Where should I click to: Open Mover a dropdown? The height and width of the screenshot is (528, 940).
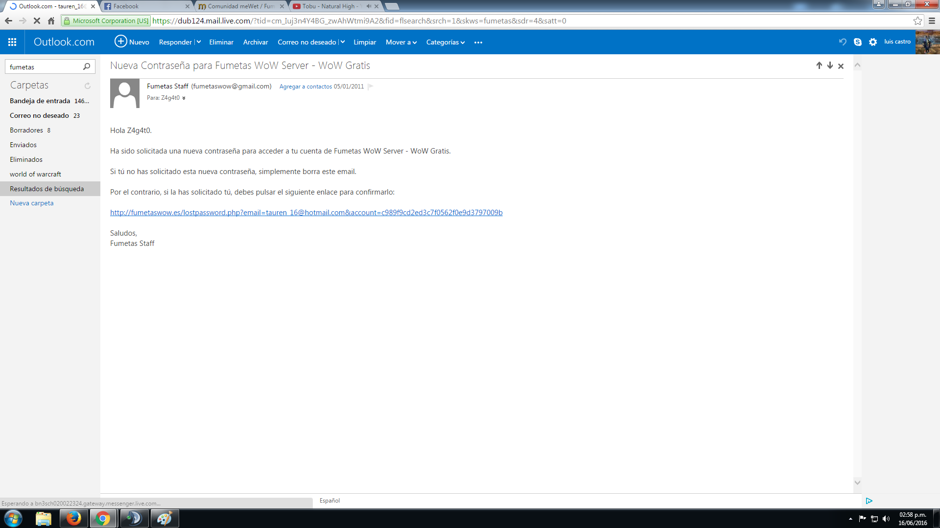pyautogui.click(x=401, y=42)
